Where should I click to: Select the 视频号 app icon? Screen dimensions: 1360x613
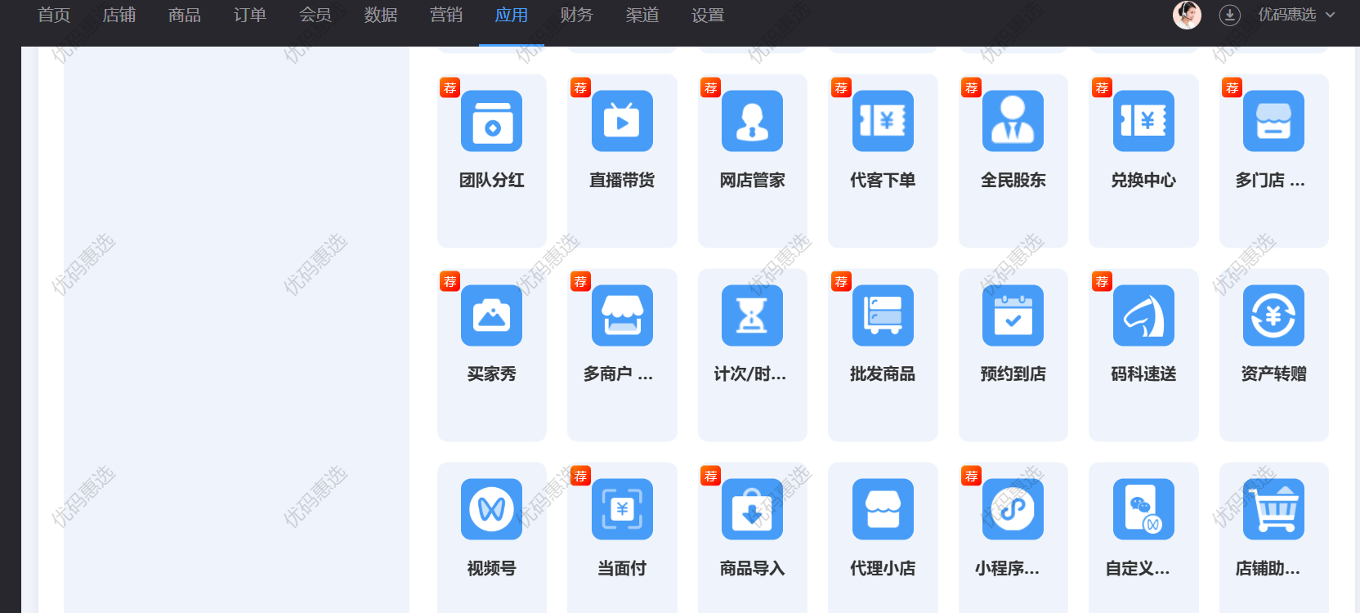point(491,509)
